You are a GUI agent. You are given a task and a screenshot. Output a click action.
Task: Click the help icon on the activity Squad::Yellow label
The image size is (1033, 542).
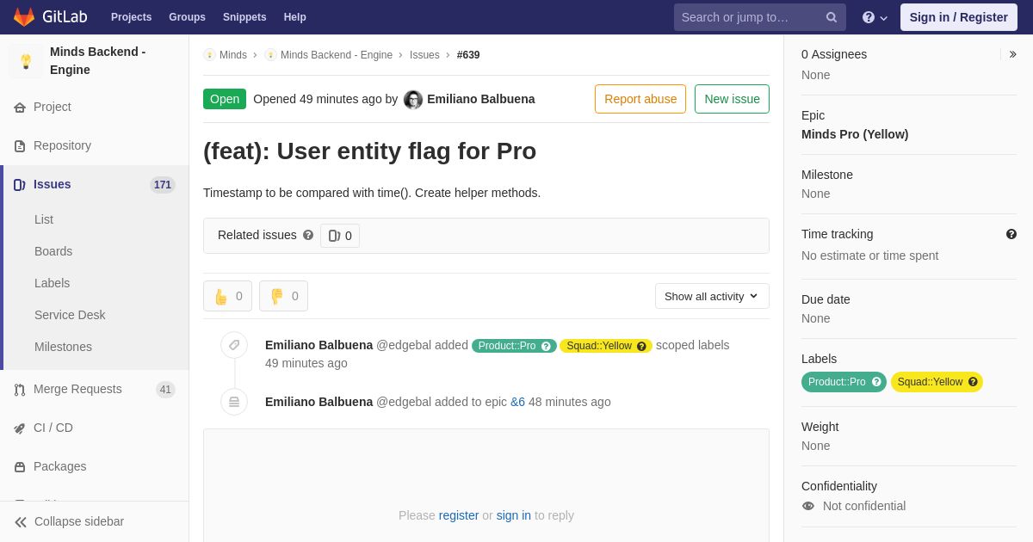[641, 346]
